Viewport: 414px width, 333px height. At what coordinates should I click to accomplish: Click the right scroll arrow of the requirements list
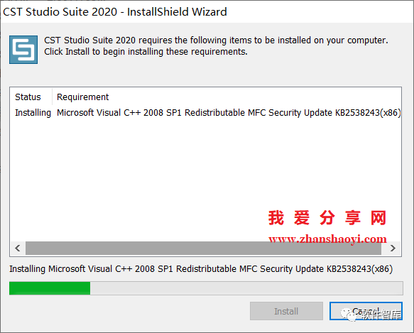pos(393,249)
